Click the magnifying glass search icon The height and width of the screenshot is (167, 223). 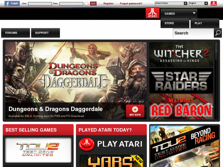point(217,33)
